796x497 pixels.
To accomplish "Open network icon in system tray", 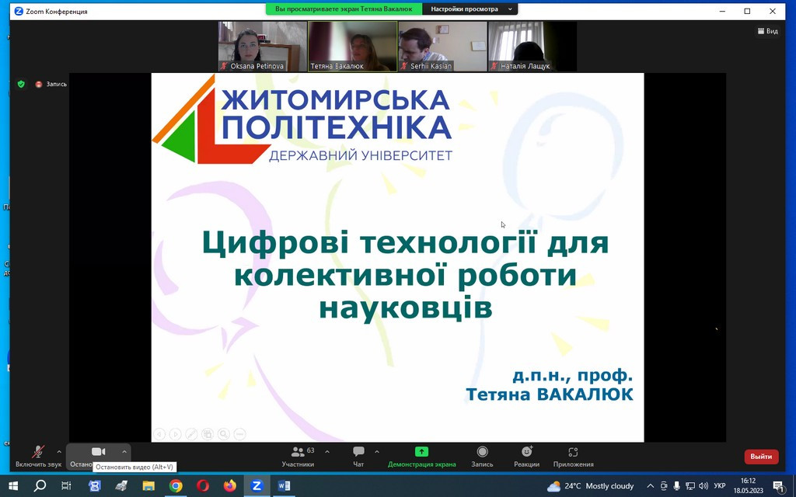I will pyautogui.click(x=690, y=486).
